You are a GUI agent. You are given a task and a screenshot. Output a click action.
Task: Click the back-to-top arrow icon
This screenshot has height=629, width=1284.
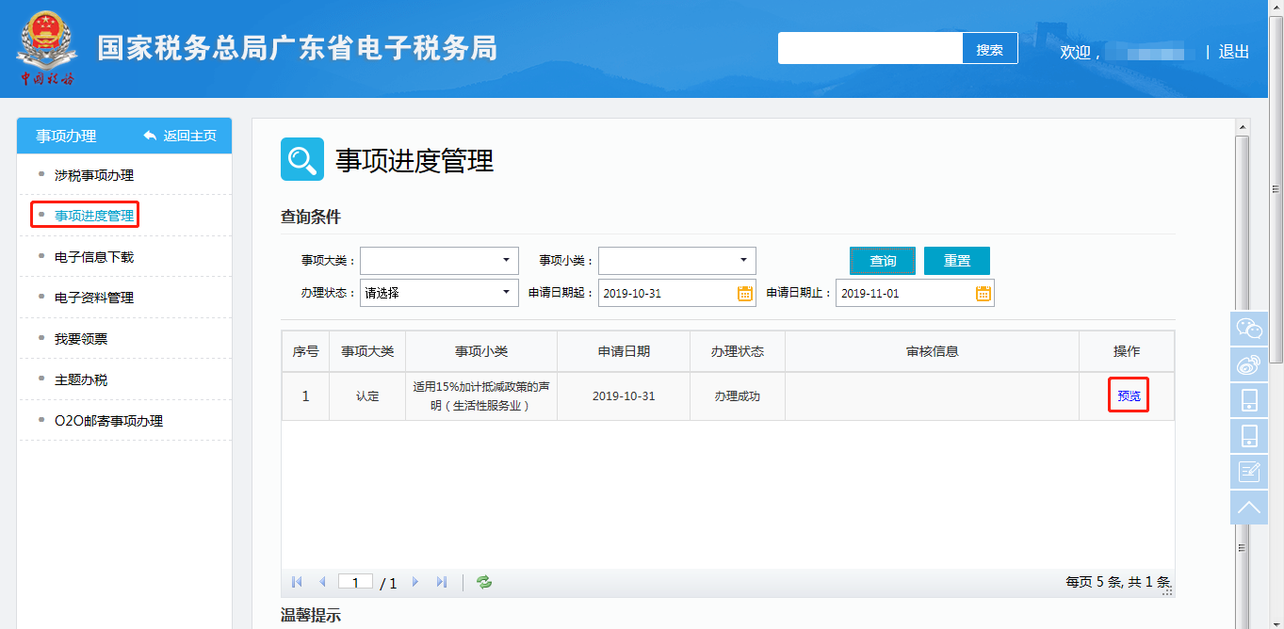point(1248,508)
